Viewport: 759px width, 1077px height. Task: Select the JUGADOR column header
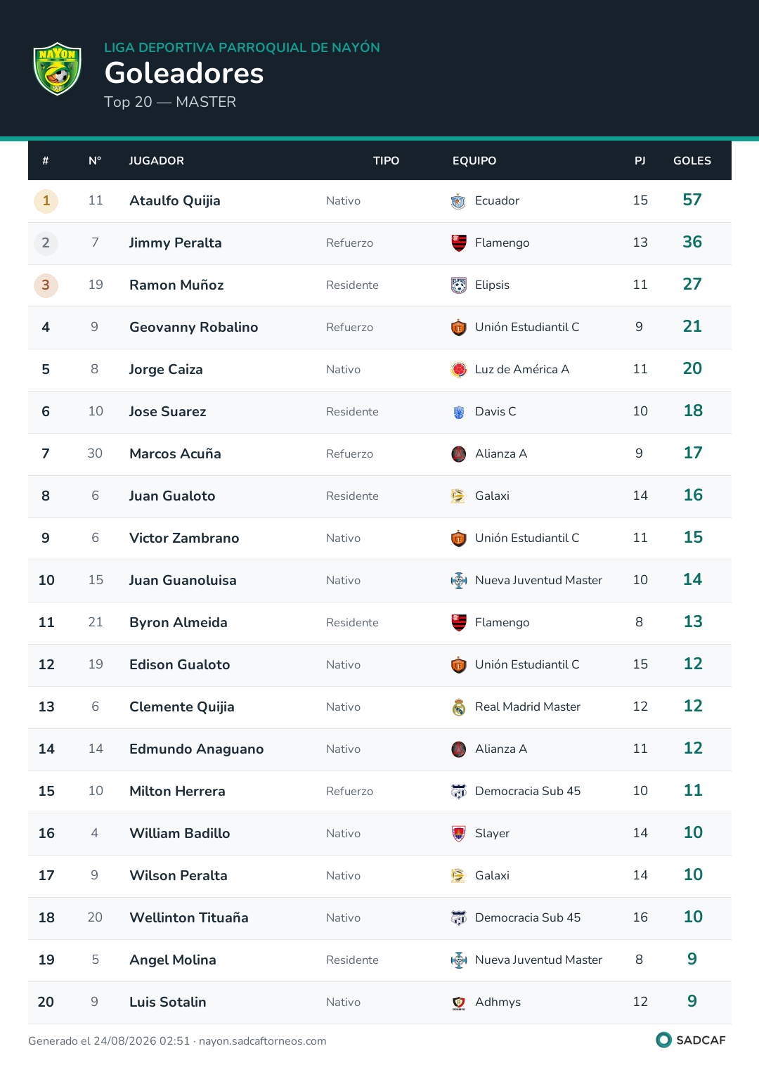[157, 161]
